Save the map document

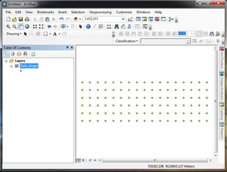click(21, 19)
